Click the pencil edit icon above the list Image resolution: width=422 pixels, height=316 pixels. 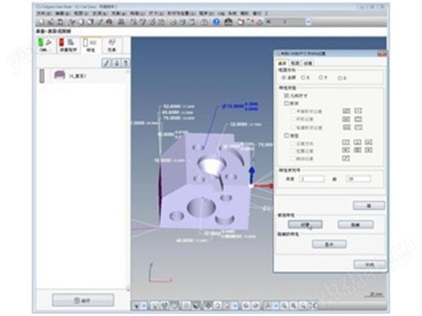click(x=106, y=63)
